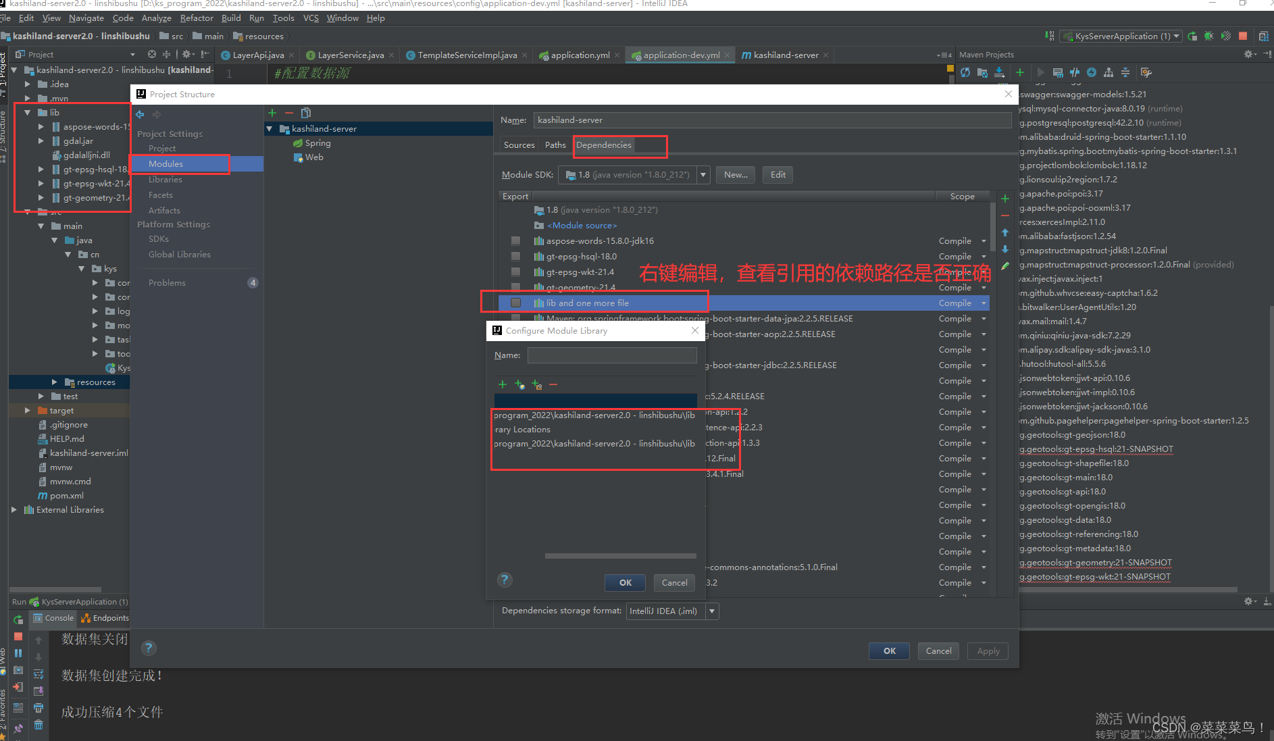Screen dimensions: 1274x741
Task: Move dependency up with blue arrow
Action: pyautogui.click(x=1005, y=232)
